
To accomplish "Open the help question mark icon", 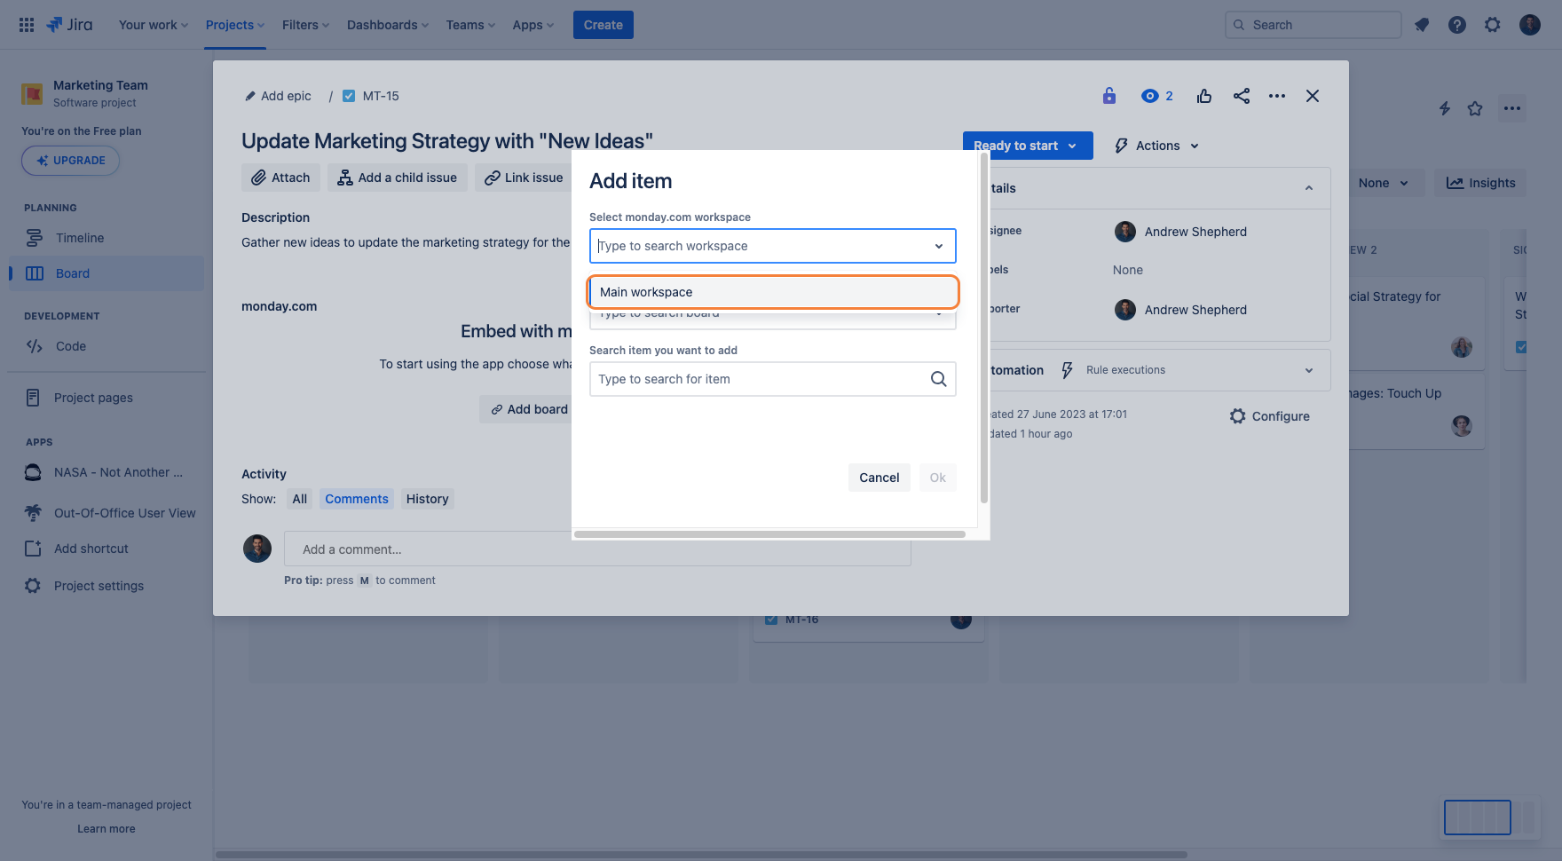I will (x=1457, y=25).
